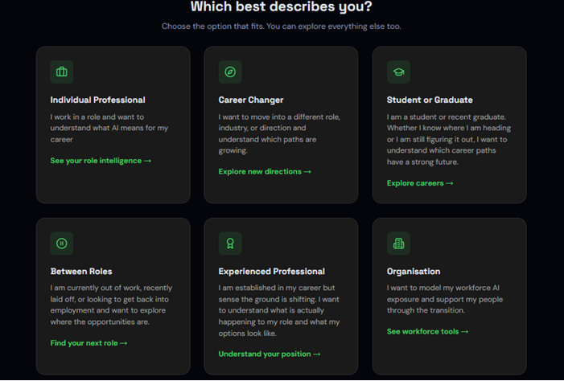This screenshot has height=381, width=564.
Task: Click the pause circle icon for Between Roles
Action: click(62, 244)
